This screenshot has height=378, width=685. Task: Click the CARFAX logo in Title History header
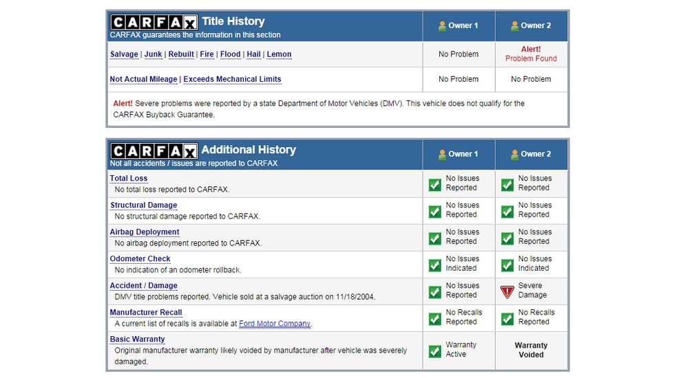click(154, 22)
